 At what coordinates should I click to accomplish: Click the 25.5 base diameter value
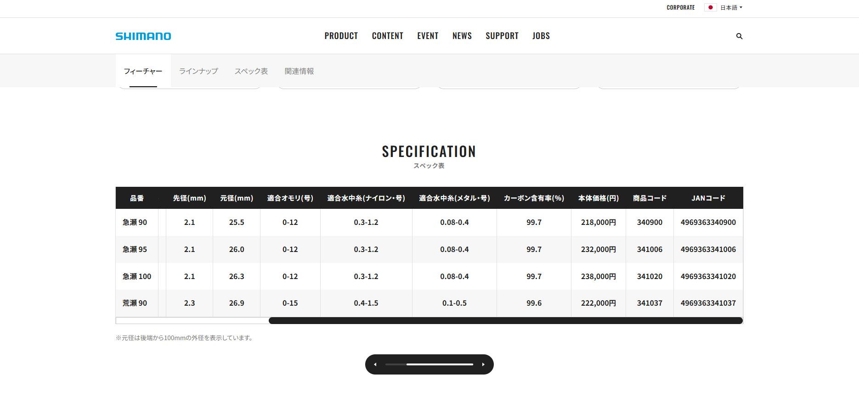click(x=237, y=222)
